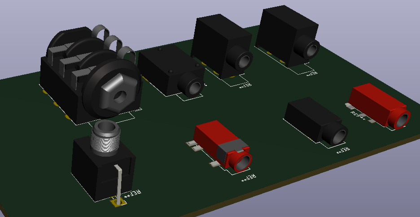Click the REF** label under the top-center jack

click(245, 85)
